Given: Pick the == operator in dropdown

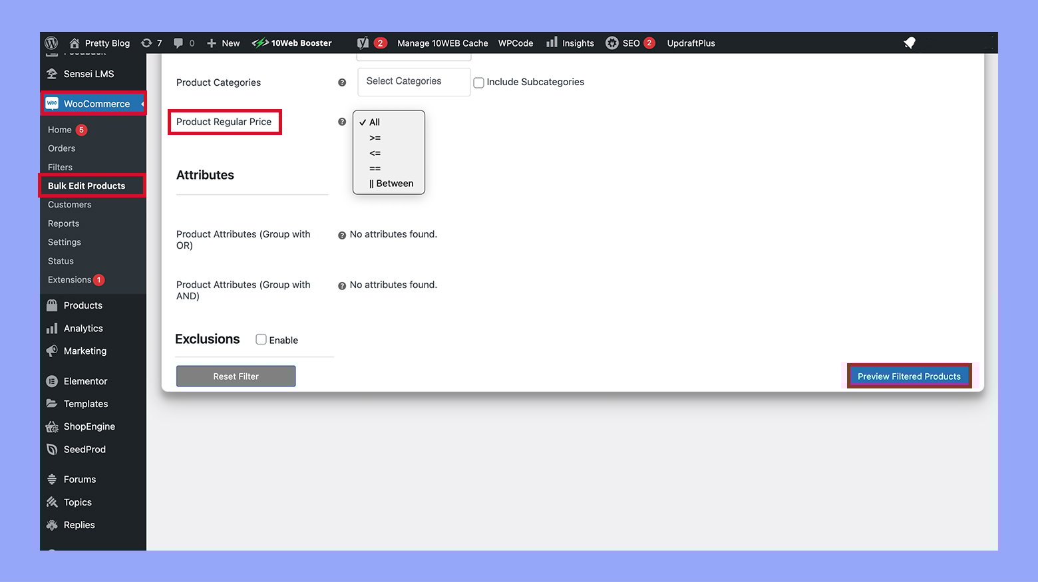Looking at the screenshot, I should [x=375, y=168].
